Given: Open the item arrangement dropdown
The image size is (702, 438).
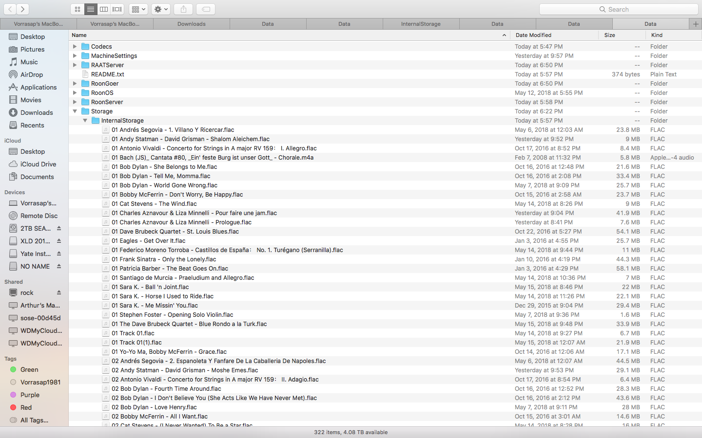Looking at the screenshot, I should click(x=138, y=9).
